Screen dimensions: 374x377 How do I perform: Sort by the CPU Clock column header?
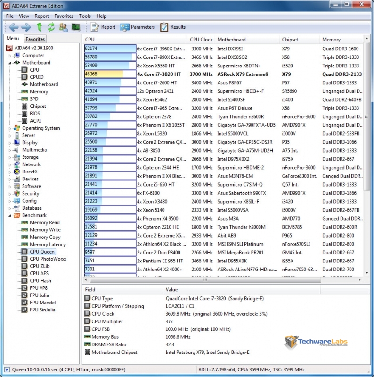pos(201,40)
